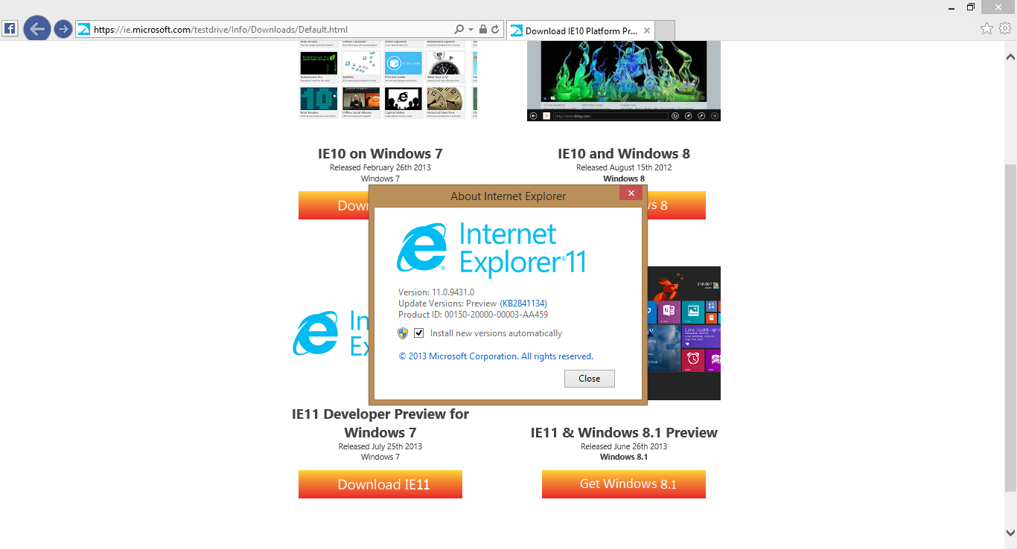Open the What time is it stopwatch tile
Viewport: 1017px width, 549px height.
446,68
